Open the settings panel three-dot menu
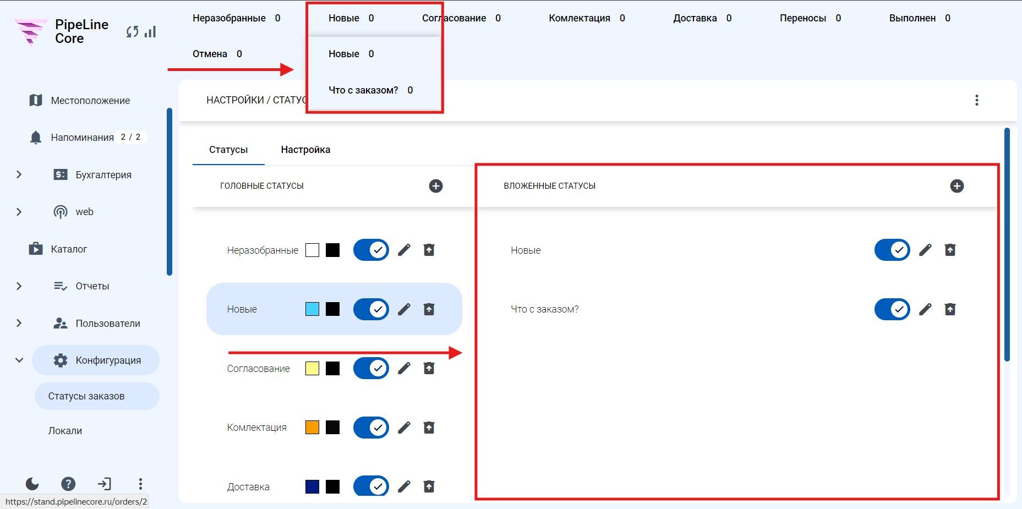The image size is (1022, 509). click(977, 100)
